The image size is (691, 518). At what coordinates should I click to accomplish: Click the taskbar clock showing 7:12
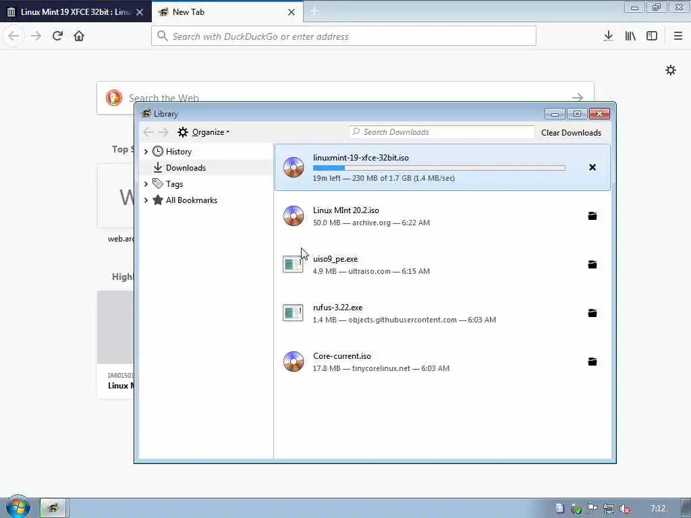pyautogui.click(x=657, y=509)
